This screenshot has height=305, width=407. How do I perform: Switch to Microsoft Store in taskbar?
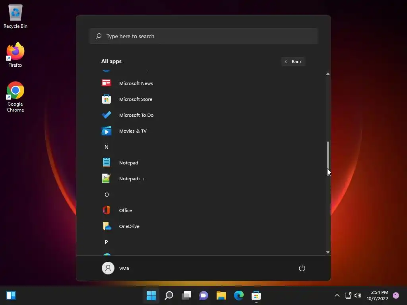[256, 295]
